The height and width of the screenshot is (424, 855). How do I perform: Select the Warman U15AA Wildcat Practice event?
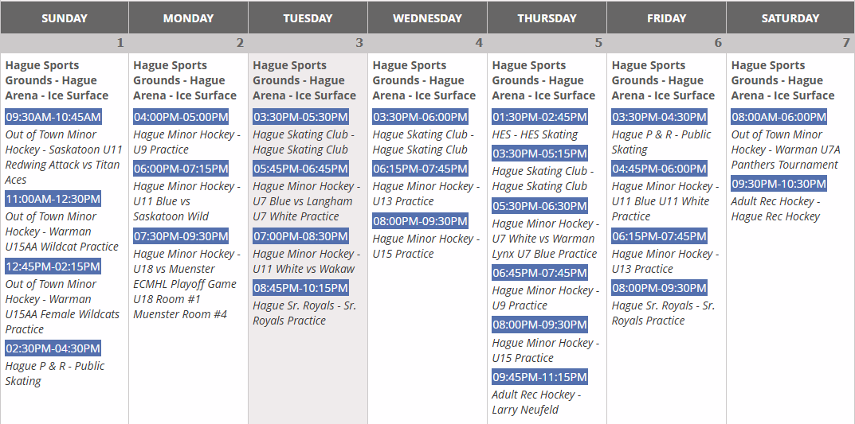[x=62, y=231]
